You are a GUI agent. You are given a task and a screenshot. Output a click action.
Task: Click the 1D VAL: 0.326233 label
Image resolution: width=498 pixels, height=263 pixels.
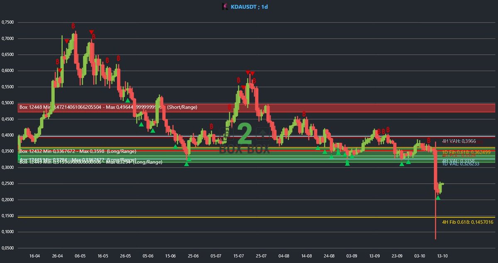point(461,164)
